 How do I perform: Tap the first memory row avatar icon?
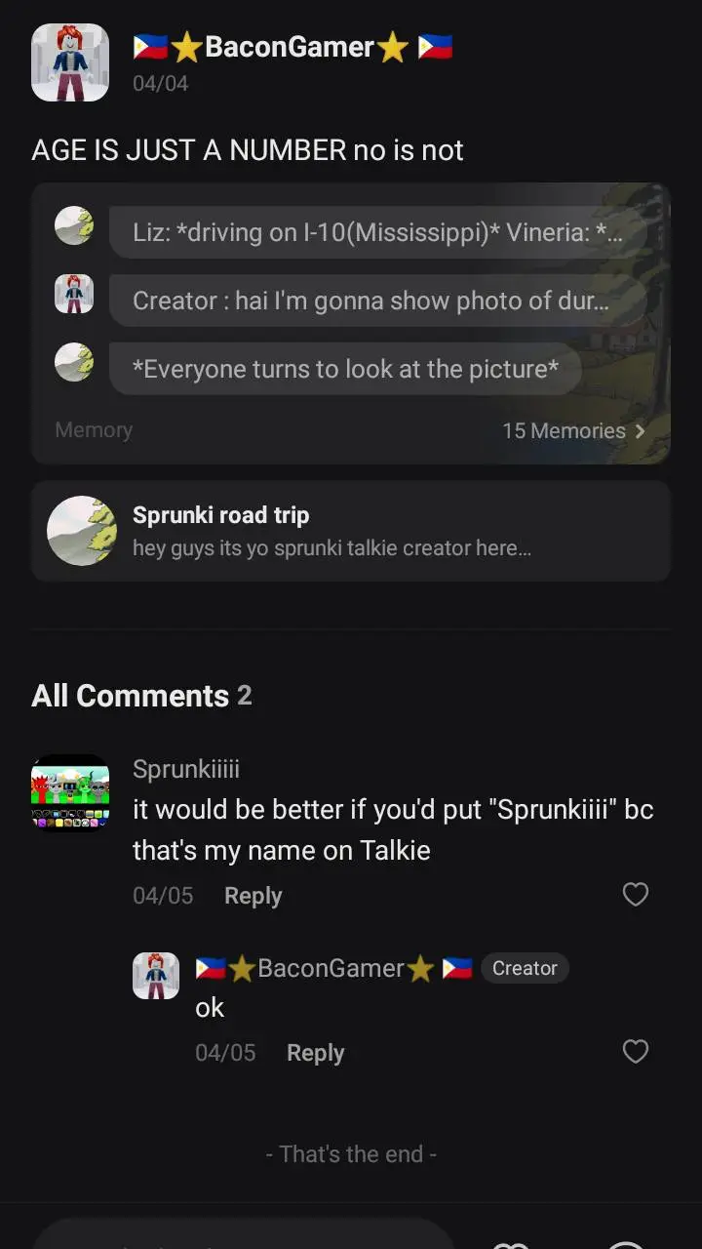(x=74, y=226)
